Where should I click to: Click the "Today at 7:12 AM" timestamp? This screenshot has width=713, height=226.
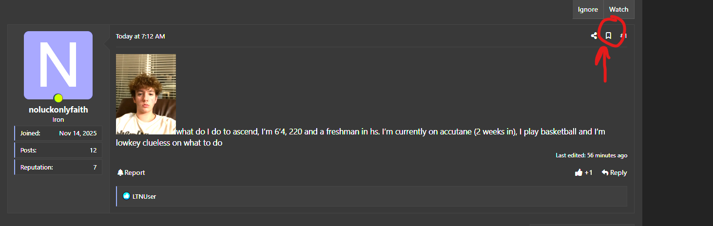[140, 36]
